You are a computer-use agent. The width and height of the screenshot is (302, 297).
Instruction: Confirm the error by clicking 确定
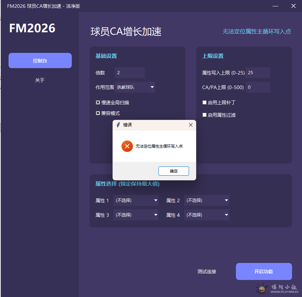(x=173, y=171)
